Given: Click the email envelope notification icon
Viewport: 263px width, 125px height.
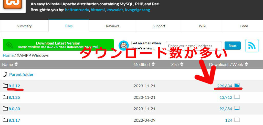Looking at the screenshot, I should pyautogui.click(x=124, y=46).
